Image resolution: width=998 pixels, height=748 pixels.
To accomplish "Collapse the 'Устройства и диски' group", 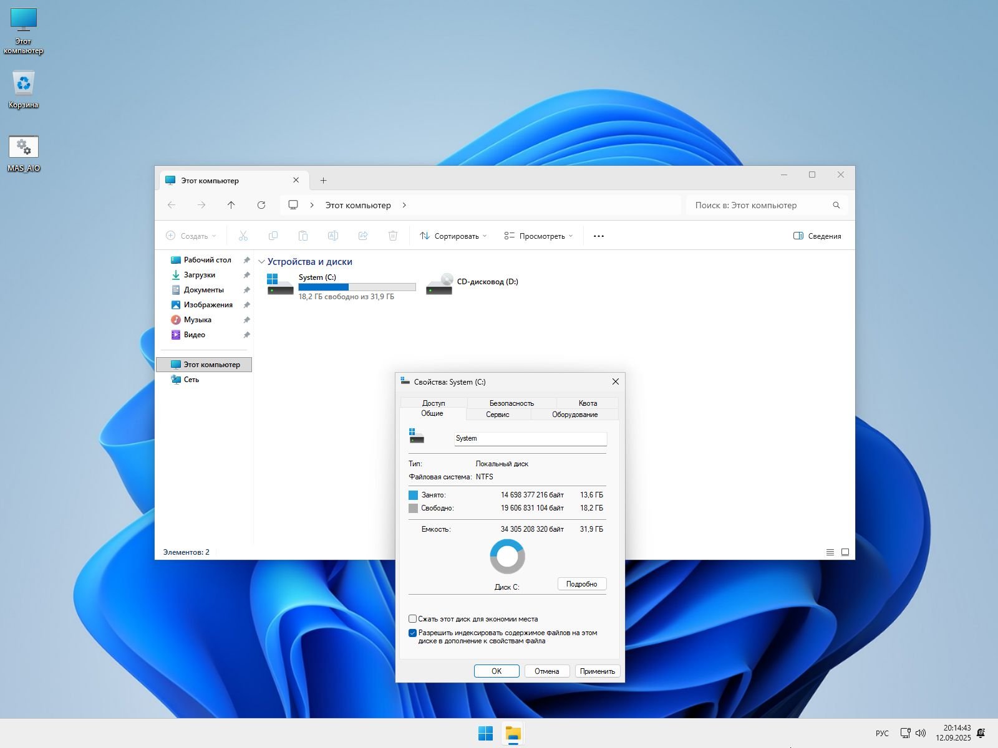I will coord(261,262).
